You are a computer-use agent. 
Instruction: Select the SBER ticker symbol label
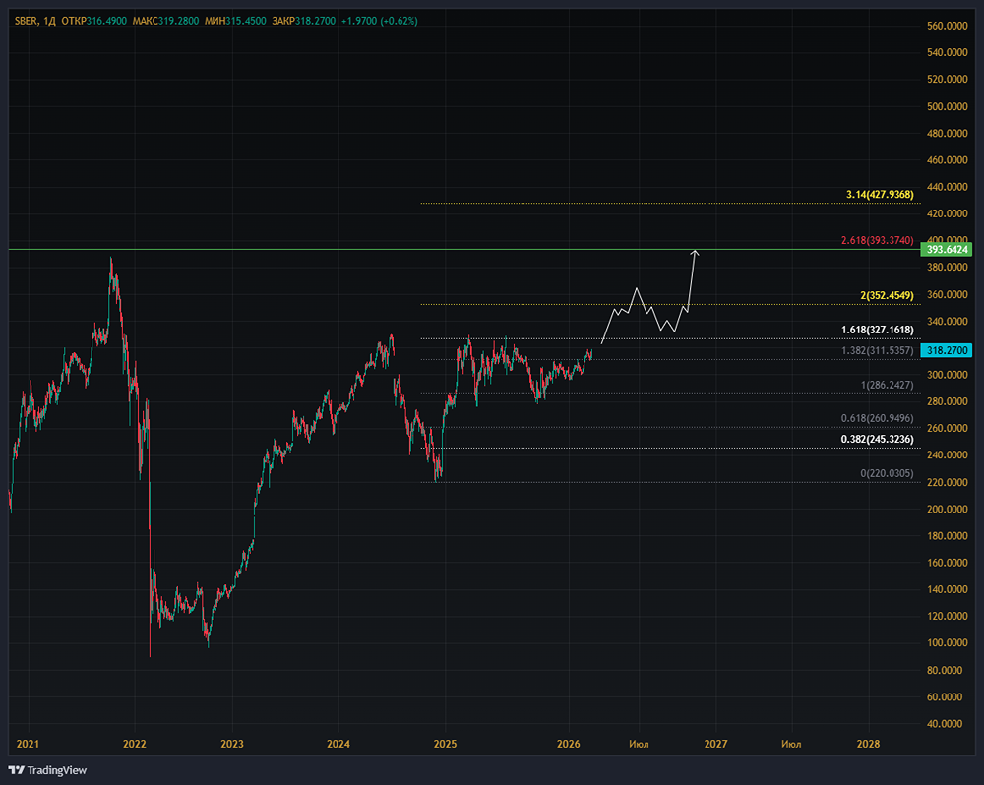click(26, 21)
